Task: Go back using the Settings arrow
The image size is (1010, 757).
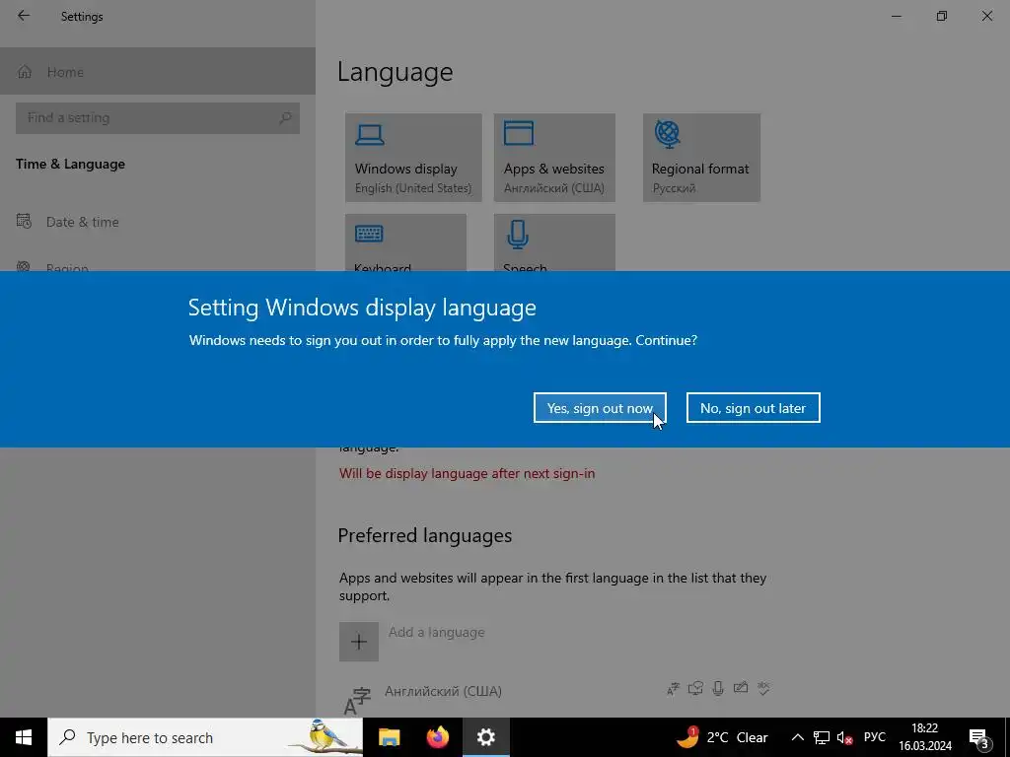Action: [x=24, y=16]
